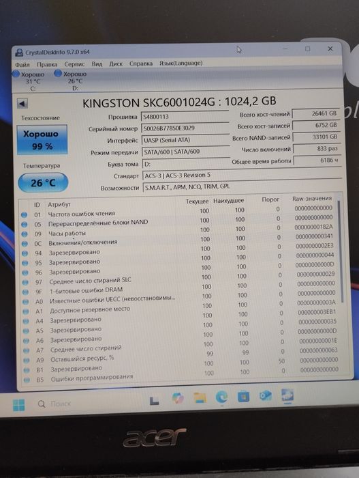Click the Порог column header
This screenshot has width=359, height=478.
pyautogui.click(x=270, y=199)
